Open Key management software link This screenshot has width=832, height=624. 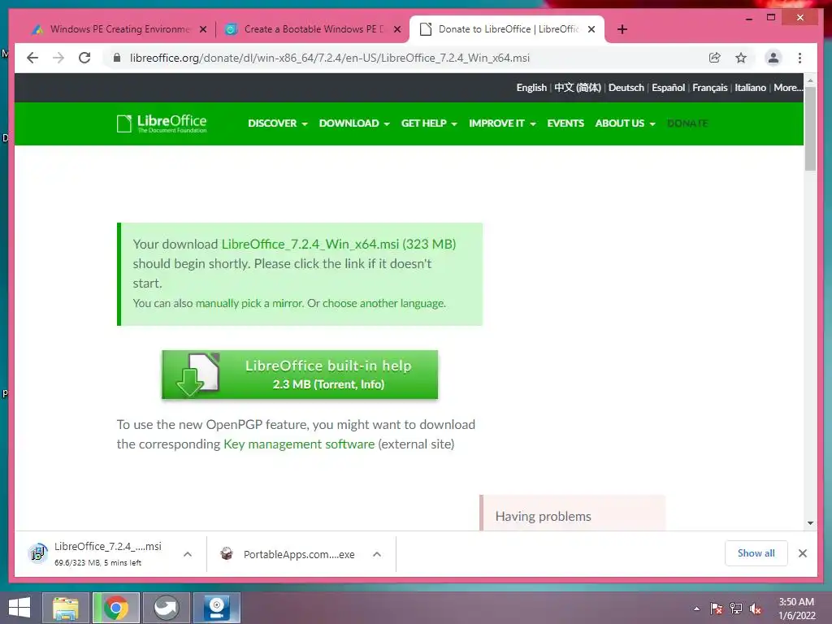pos(299,444)
